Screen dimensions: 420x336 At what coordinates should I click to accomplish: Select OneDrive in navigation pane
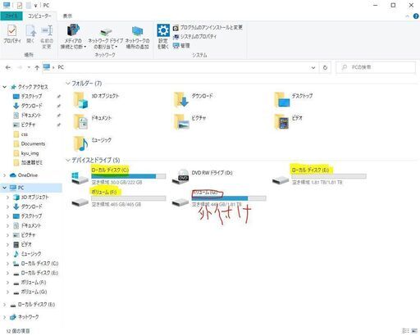click(24, 175)
